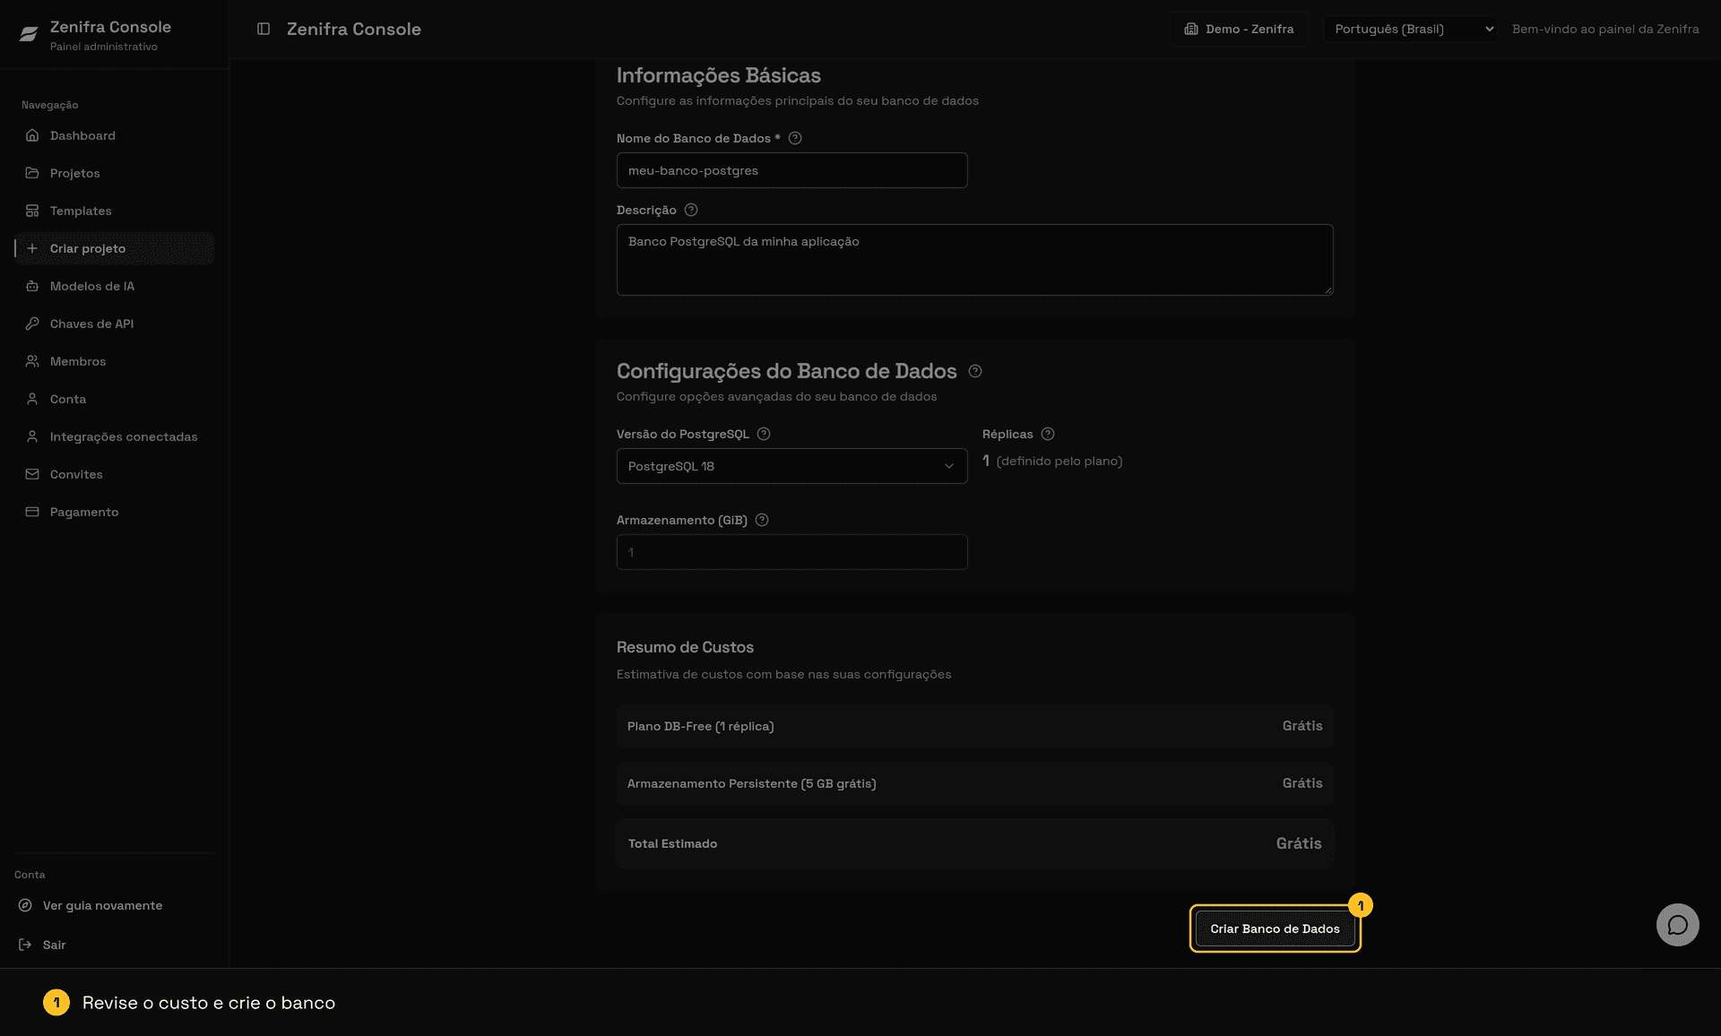Open the chat support bubble
The height and width of the screenshot is (1036, 1721).
(1678, 925)
